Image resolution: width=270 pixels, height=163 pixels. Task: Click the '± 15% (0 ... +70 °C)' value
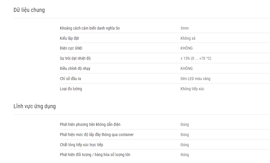click(x=196, y=59)
